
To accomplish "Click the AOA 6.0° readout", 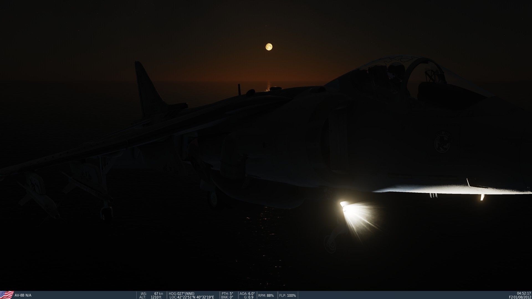I will pyautogui.click(x=247, y=293).
